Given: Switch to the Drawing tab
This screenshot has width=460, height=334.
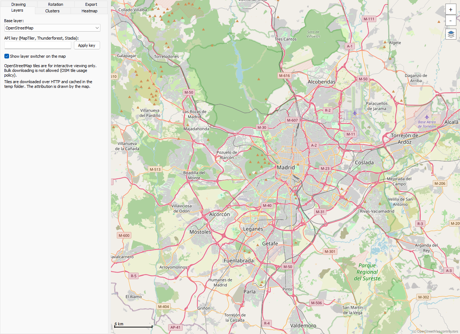Looking at the screenshot, I should [x=19, y=4].
